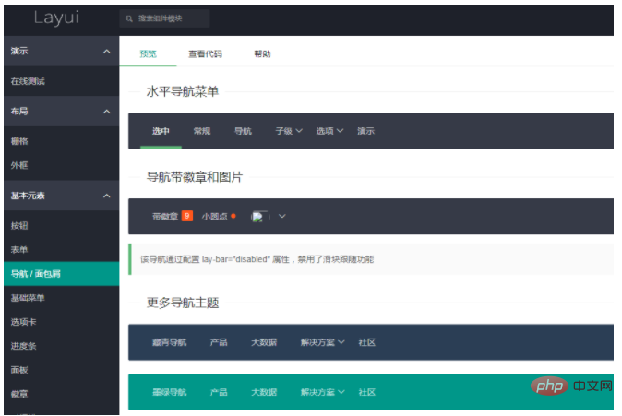Click 藏青导航 in the navy bar
622x416 pixels.
tap(170, 342)
